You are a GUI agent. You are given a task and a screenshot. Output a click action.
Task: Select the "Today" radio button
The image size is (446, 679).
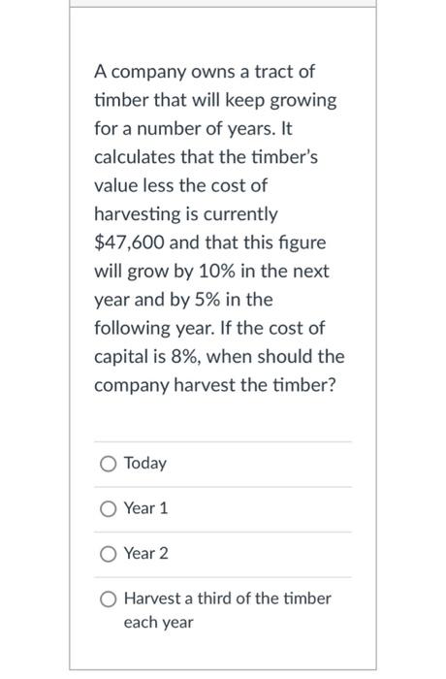coord(108,464)
